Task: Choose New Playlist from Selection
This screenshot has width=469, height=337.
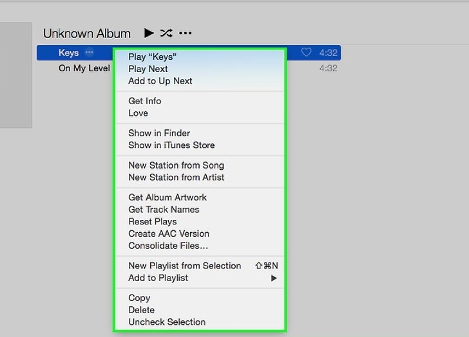Action: [x=200, y=266]
